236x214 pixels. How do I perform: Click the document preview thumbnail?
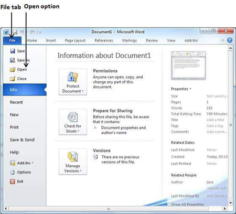[x=188, y=66]
